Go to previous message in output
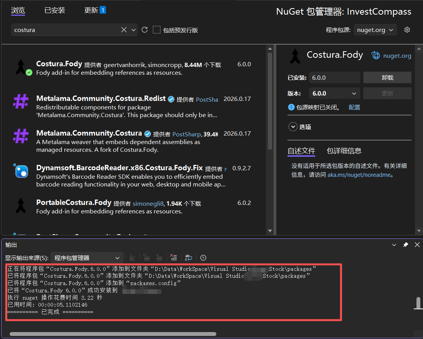Image resolution: width=423 pixels, height=339 pixels. pos(147,258)
